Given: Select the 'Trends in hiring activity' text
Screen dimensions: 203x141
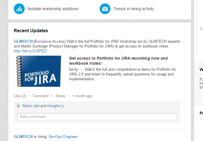Looking at the screenshot, I should (134, 9).
